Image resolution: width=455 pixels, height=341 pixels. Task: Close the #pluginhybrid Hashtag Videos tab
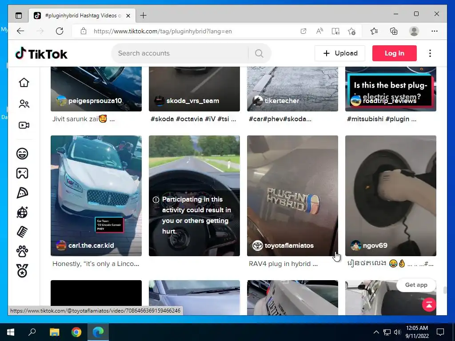128,16
